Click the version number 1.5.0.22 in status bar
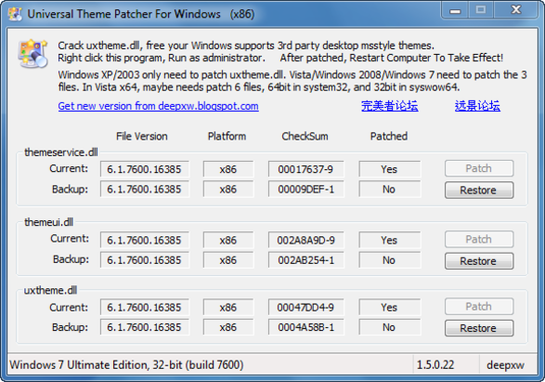Viewport: 545px width, 382px height. pyautogui.click(x=435, y=364)
